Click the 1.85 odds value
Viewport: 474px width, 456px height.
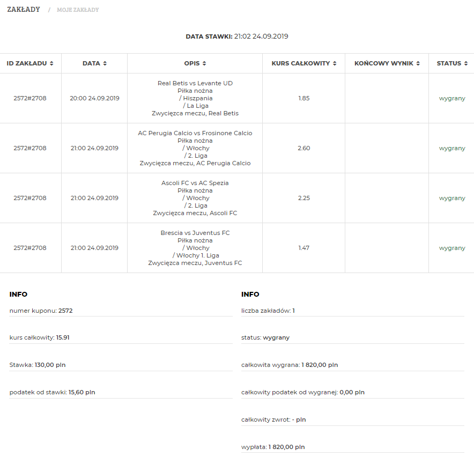[x=304, y=98]
